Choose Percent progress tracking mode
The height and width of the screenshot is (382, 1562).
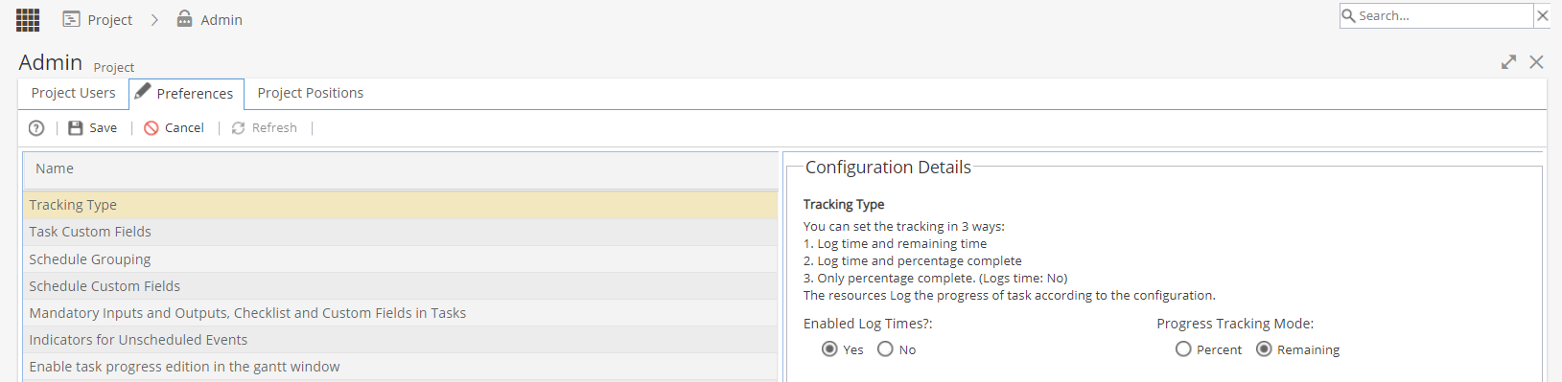1183,349
